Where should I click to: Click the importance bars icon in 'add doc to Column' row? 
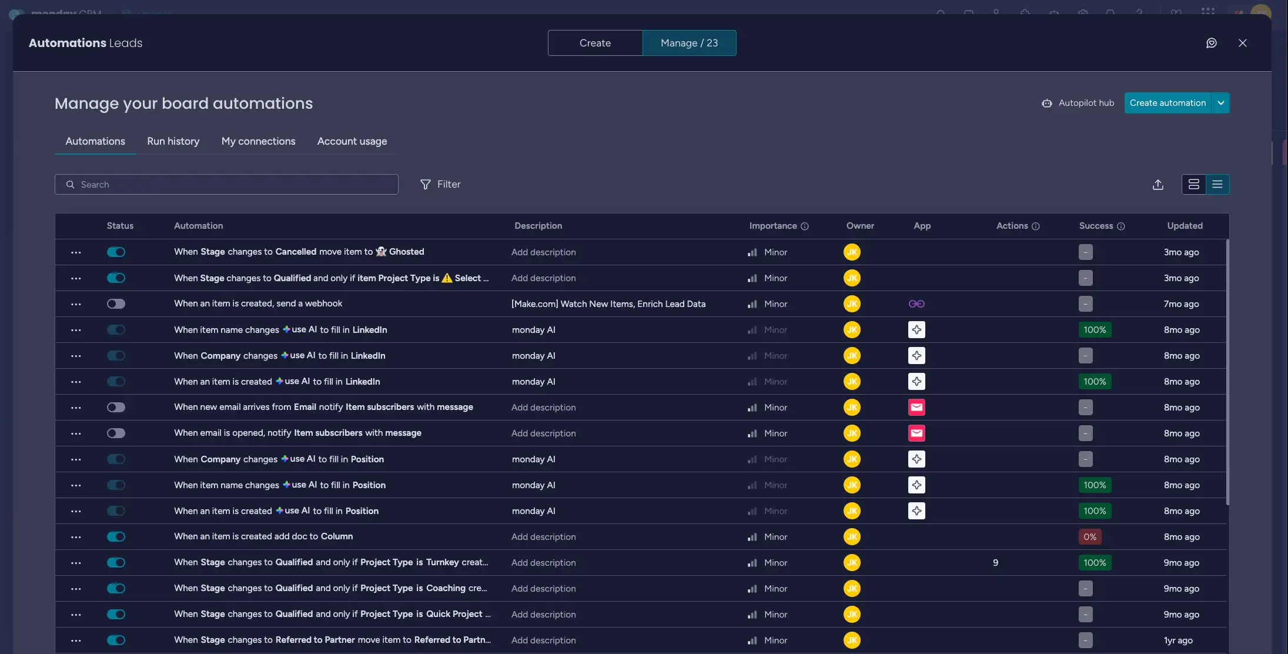coord(752,537)
